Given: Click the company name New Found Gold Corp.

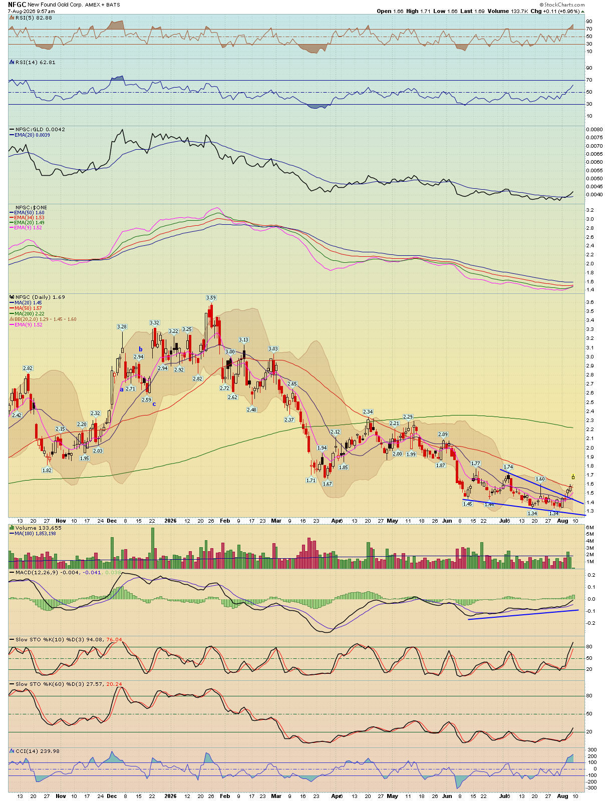Looking at the screenshot, I should point(55,5).
